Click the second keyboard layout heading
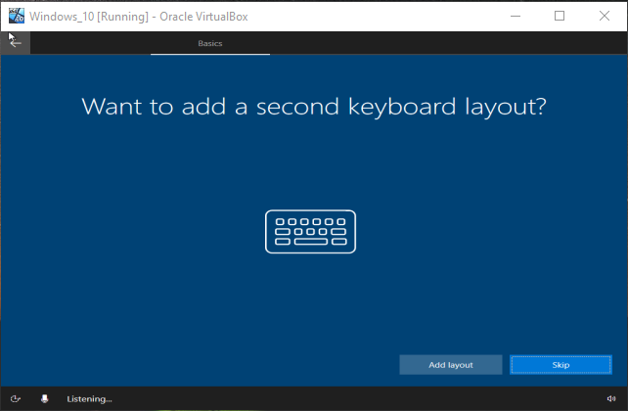 coord(313,107)
